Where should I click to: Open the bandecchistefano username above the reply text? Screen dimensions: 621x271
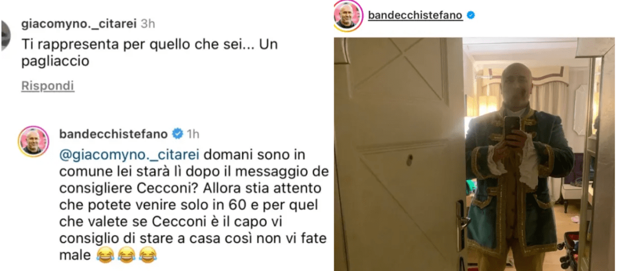point(114,134)
